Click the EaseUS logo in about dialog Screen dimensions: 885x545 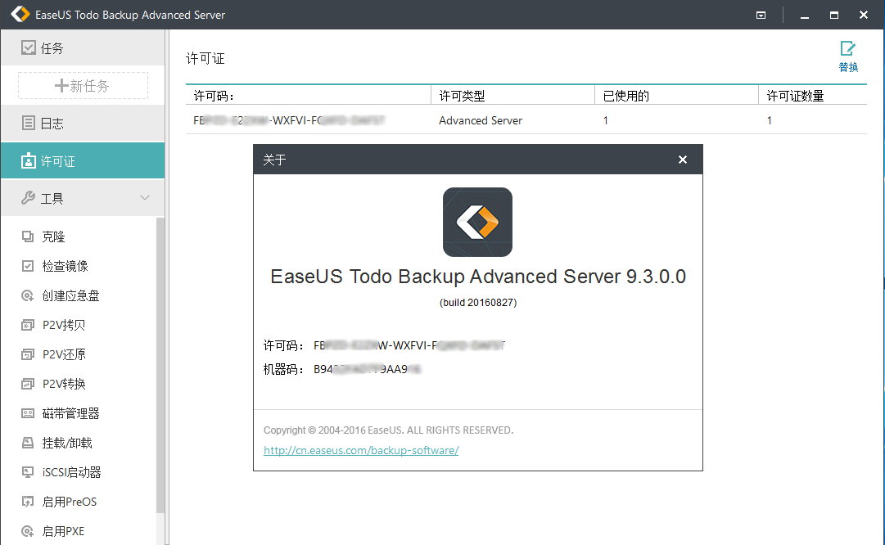pyautogui.click(x=477, y=223)
